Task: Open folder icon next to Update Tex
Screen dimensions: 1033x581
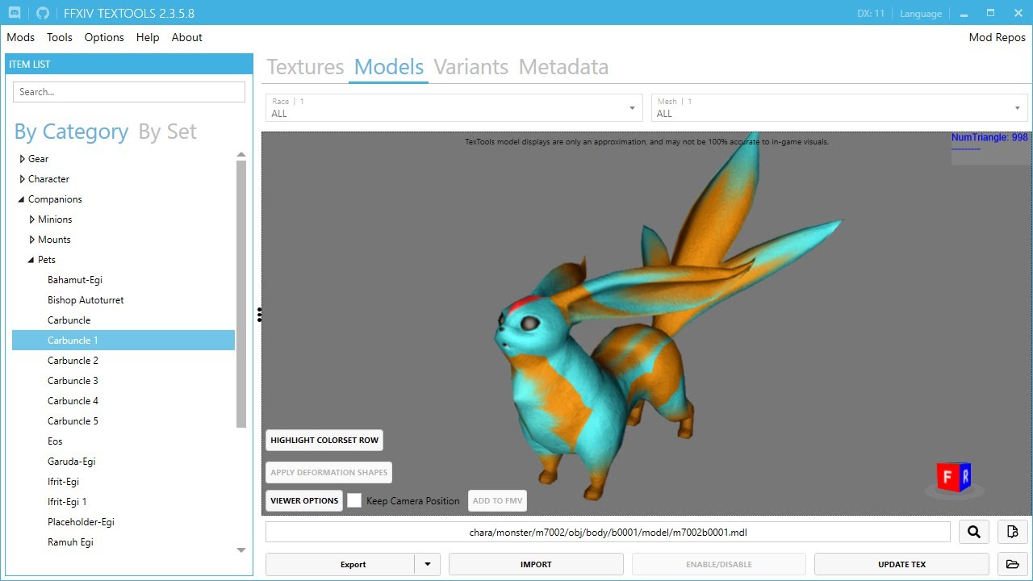Action: tap(1013, 564)
